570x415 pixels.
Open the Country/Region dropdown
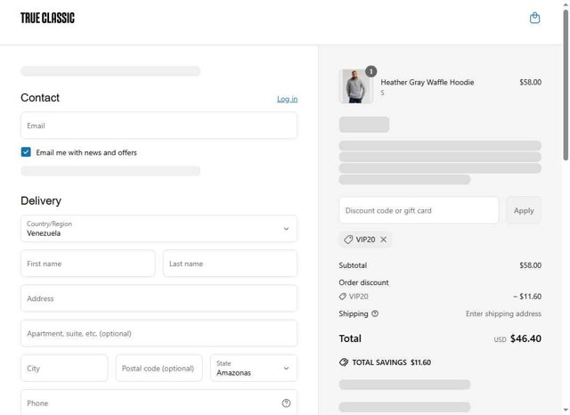(159, 229)
